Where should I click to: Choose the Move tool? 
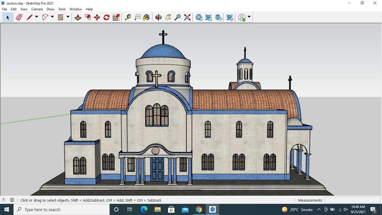[x=97, y=17]
